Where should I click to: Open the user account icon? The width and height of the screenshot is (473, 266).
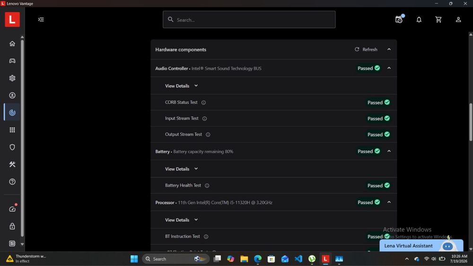pyautogui.click(x=458, y=19)
